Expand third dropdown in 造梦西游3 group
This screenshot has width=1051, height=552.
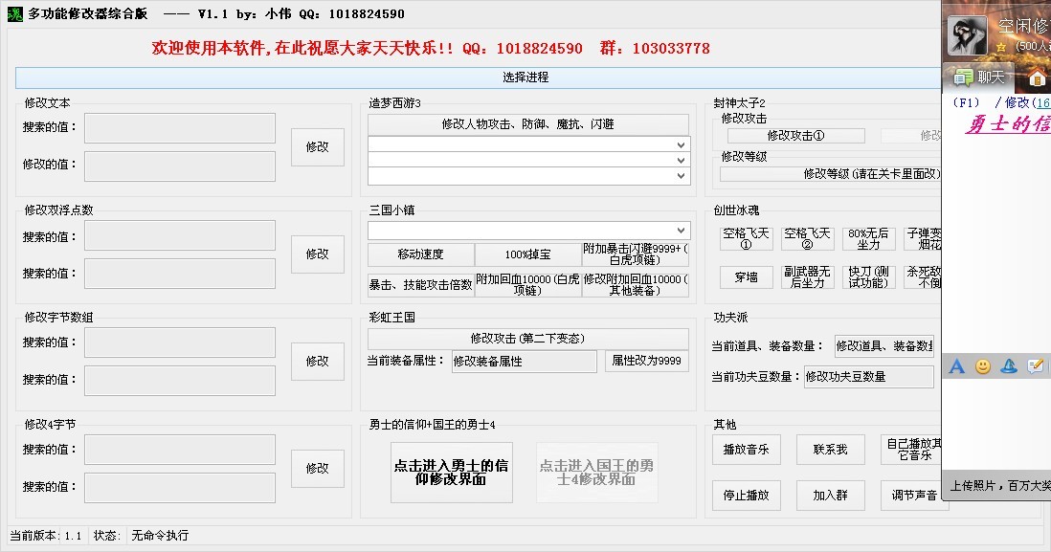click(x=681, y=175)
